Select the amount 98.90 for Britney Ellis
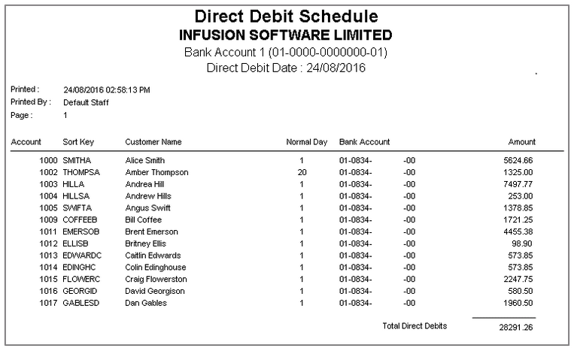The image size is (574, 348). click(x=522, y=244)
